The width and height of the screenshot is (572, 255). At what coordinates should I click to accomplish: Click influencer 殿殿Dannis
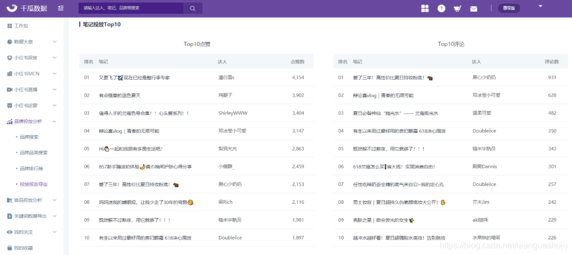tap(485, 167)
